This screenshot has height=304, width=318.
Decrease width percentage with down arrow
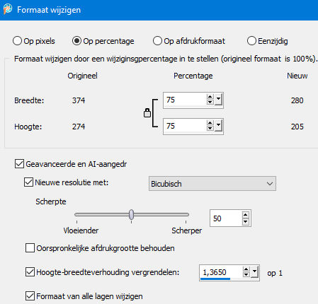210,103
